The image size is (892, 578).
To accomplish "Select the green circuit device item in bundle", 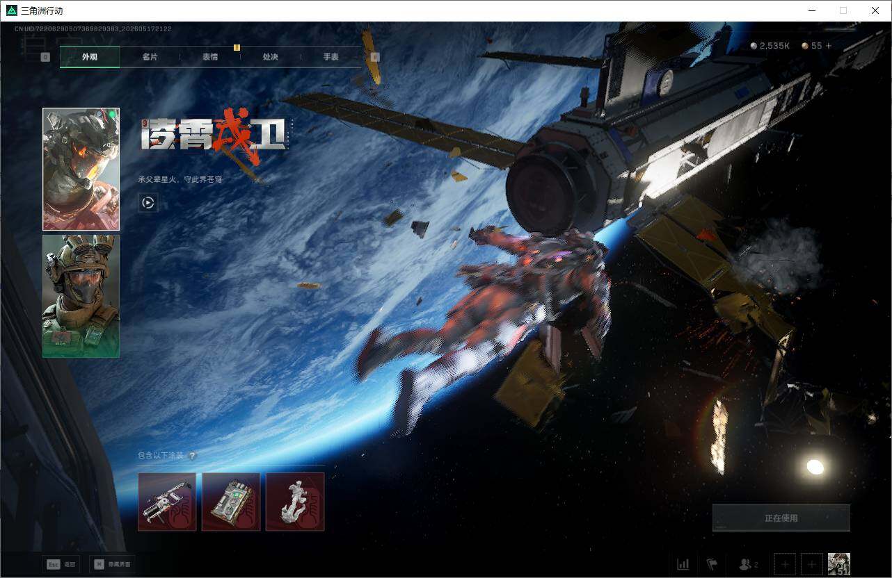I will 231,502.
